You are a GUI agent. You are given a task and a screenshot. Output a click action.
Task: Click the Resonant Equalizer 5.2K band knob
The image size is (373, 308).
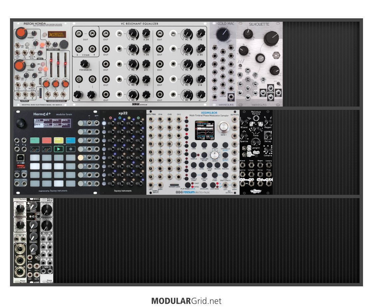(146, 33)
